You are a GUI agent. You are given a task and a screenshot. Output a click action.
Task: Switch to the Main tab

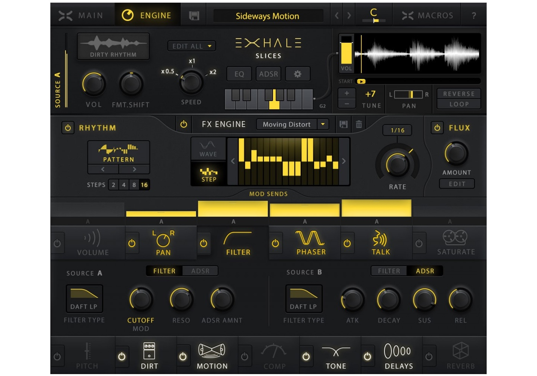(81, 16)
